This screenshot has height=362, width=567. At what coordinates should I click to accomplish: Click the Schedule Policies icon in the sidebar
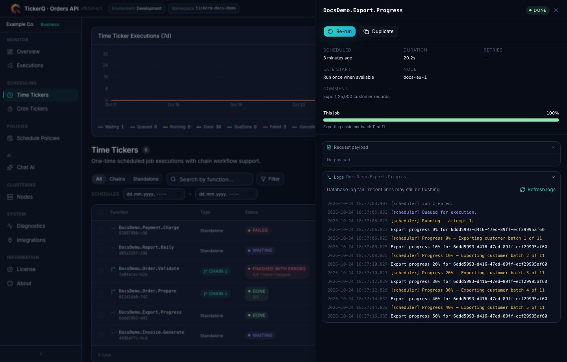10,138
